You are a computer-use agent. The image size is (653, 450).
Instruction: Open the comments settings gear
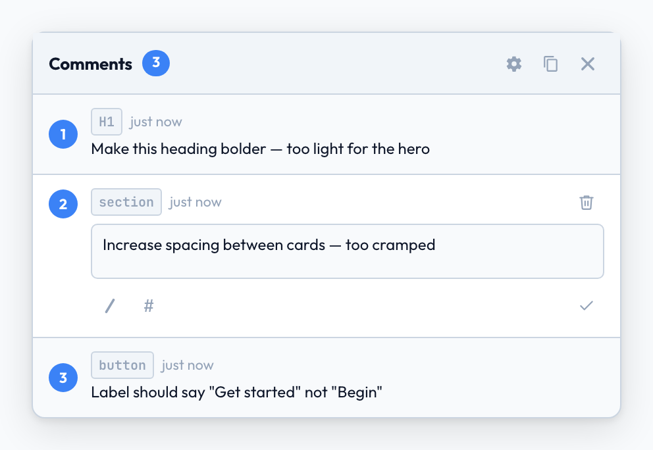point(514,64)
